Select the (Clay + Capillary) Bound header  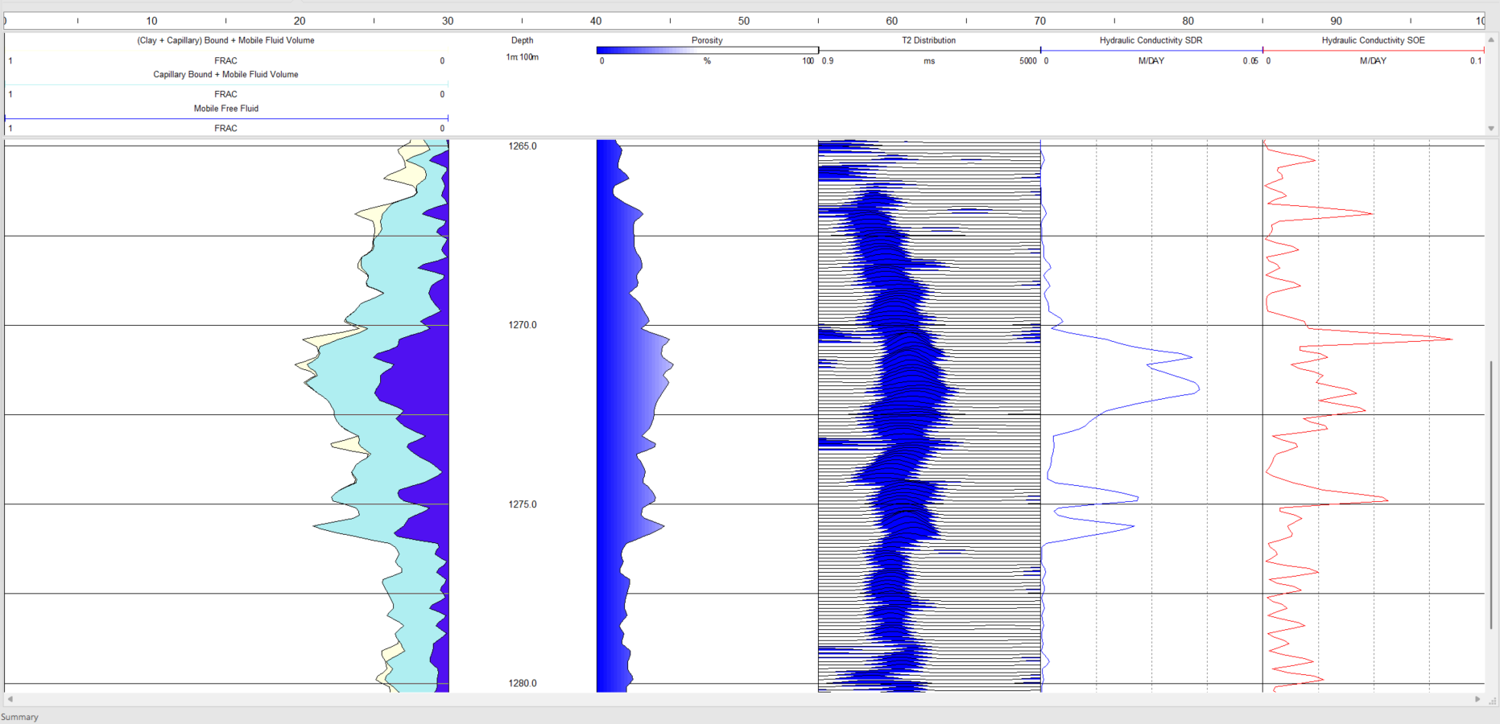coord(226,40)
